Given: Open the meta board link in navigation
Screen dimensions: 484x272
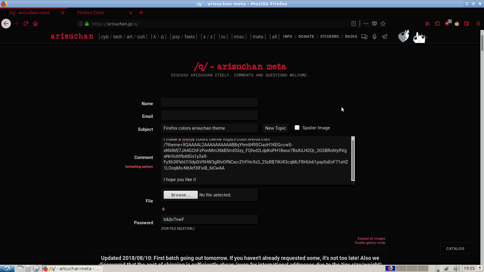Looking at the screenshot, I should click(258, 37).
